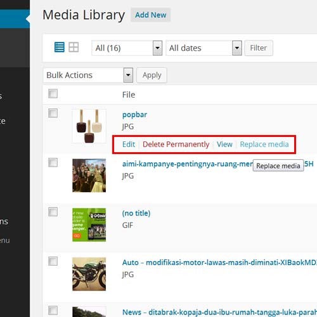Open the Bulk Actions dropdown

(88, 75)
